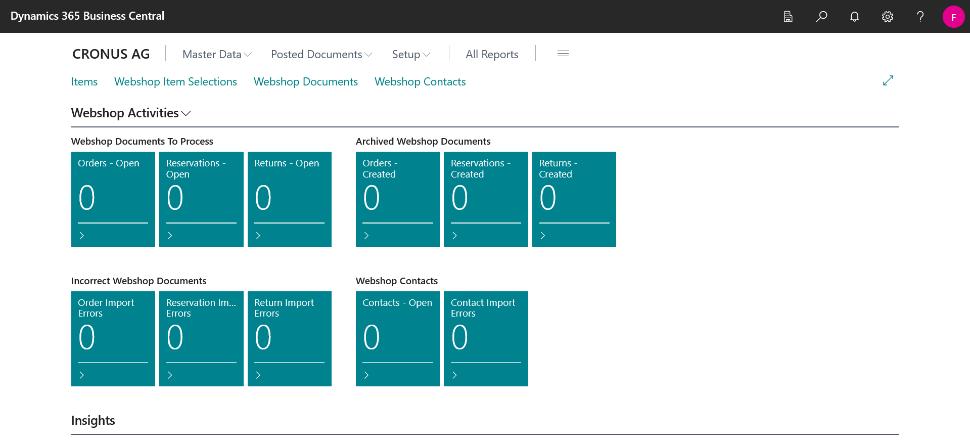Open the Return Import Errors count 0
The width and height of the screenshot is (970, 444).
point(263,337)
